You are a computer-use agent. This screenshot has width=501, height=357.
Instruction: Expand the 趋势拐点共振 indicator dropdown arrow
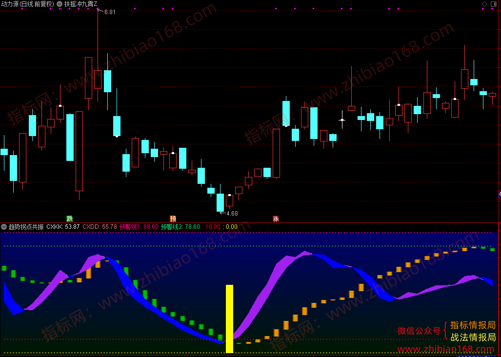4,227
